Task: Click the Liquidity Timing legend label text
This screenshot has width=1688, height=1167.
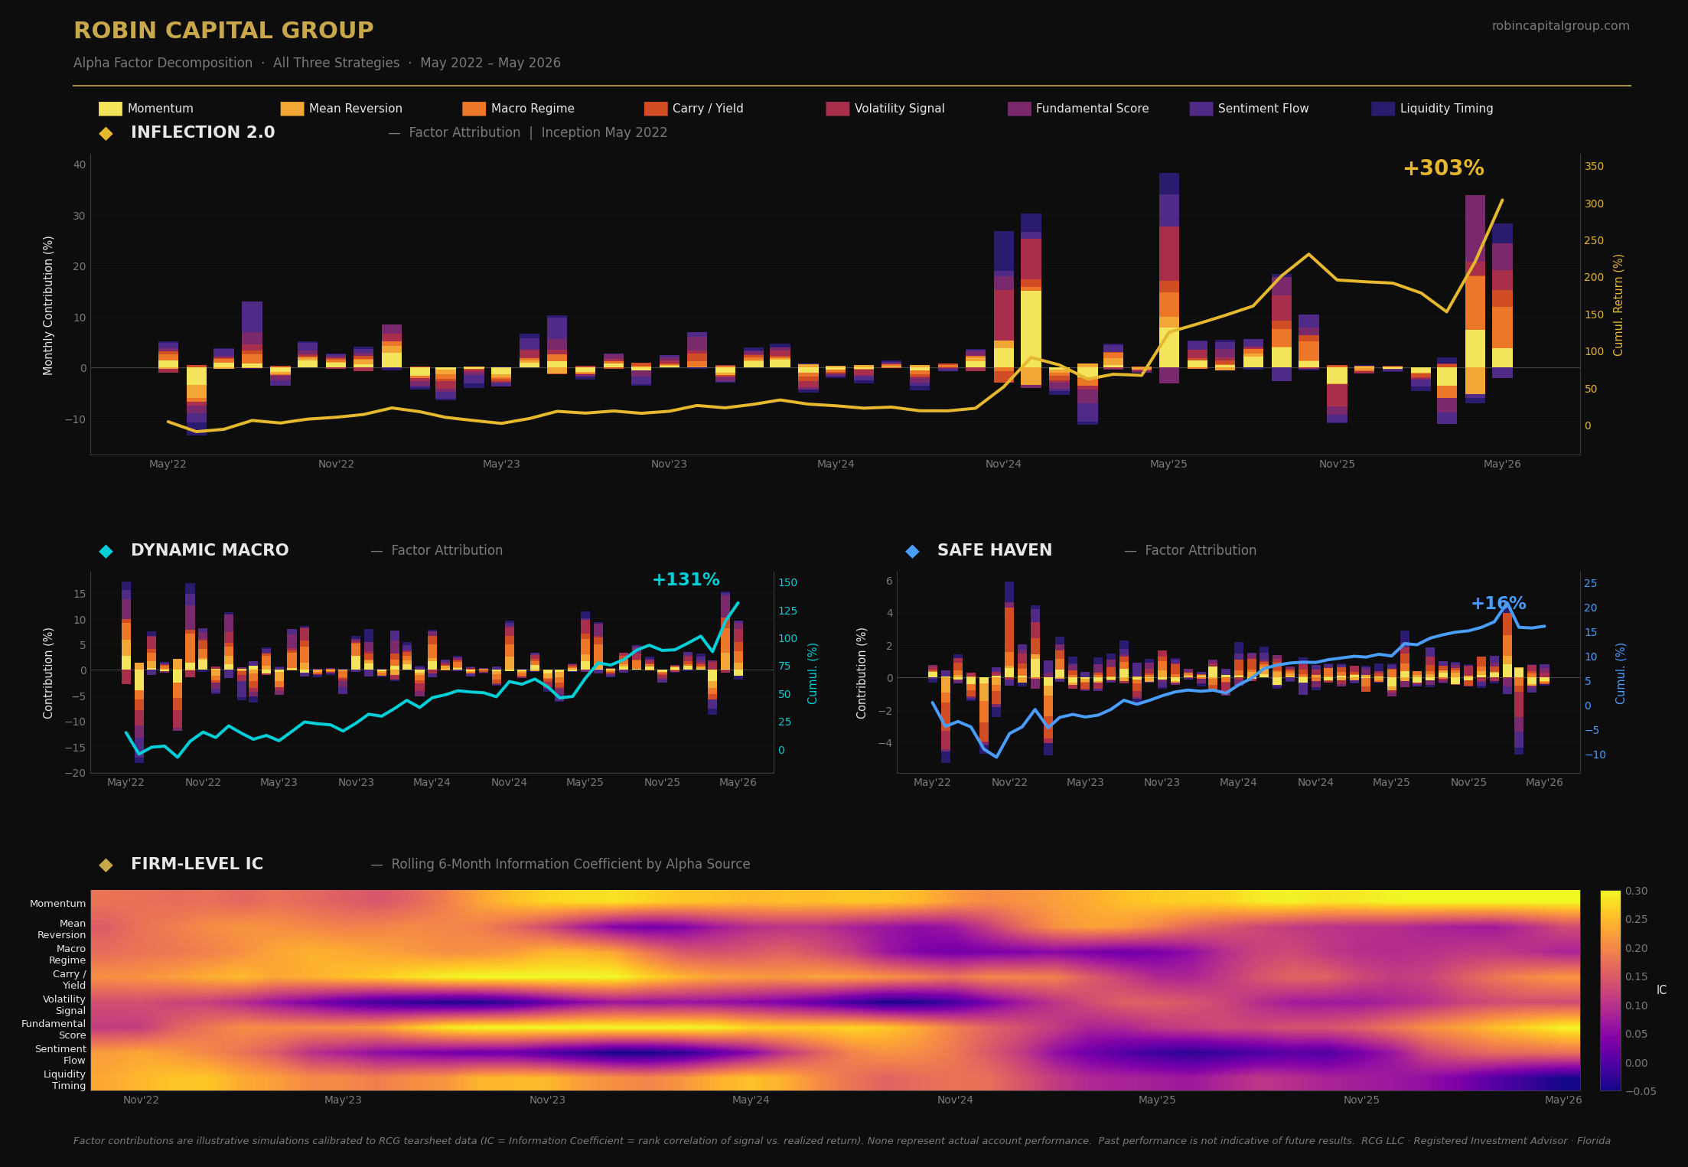Action: click(x=1446, y=109)
